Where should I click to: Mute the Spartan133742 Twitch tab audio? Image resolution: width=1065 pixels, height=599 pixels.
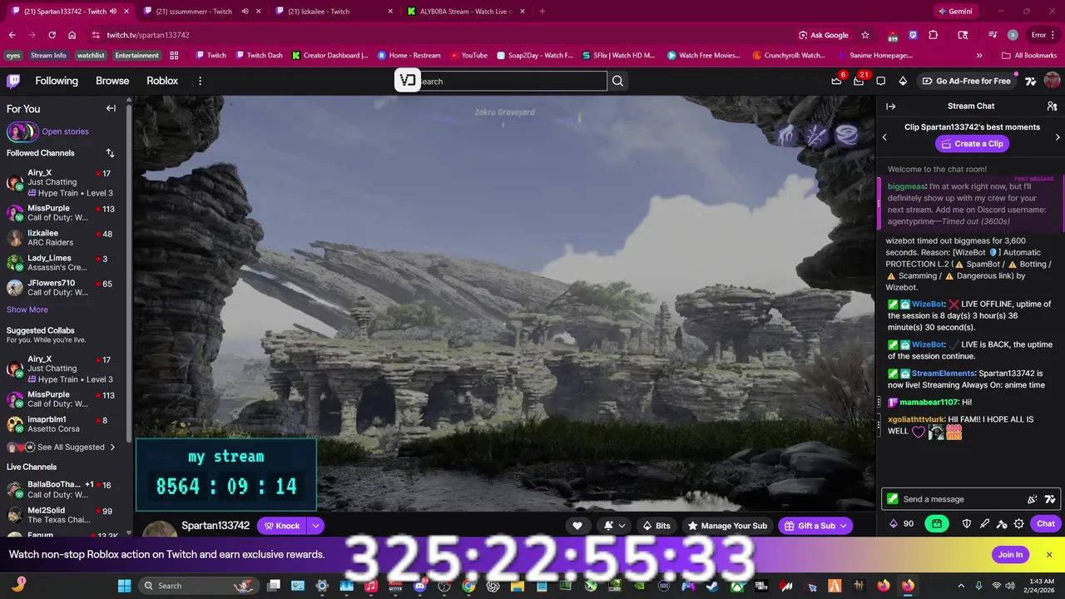pyautogui.click(x=113, y=12)
